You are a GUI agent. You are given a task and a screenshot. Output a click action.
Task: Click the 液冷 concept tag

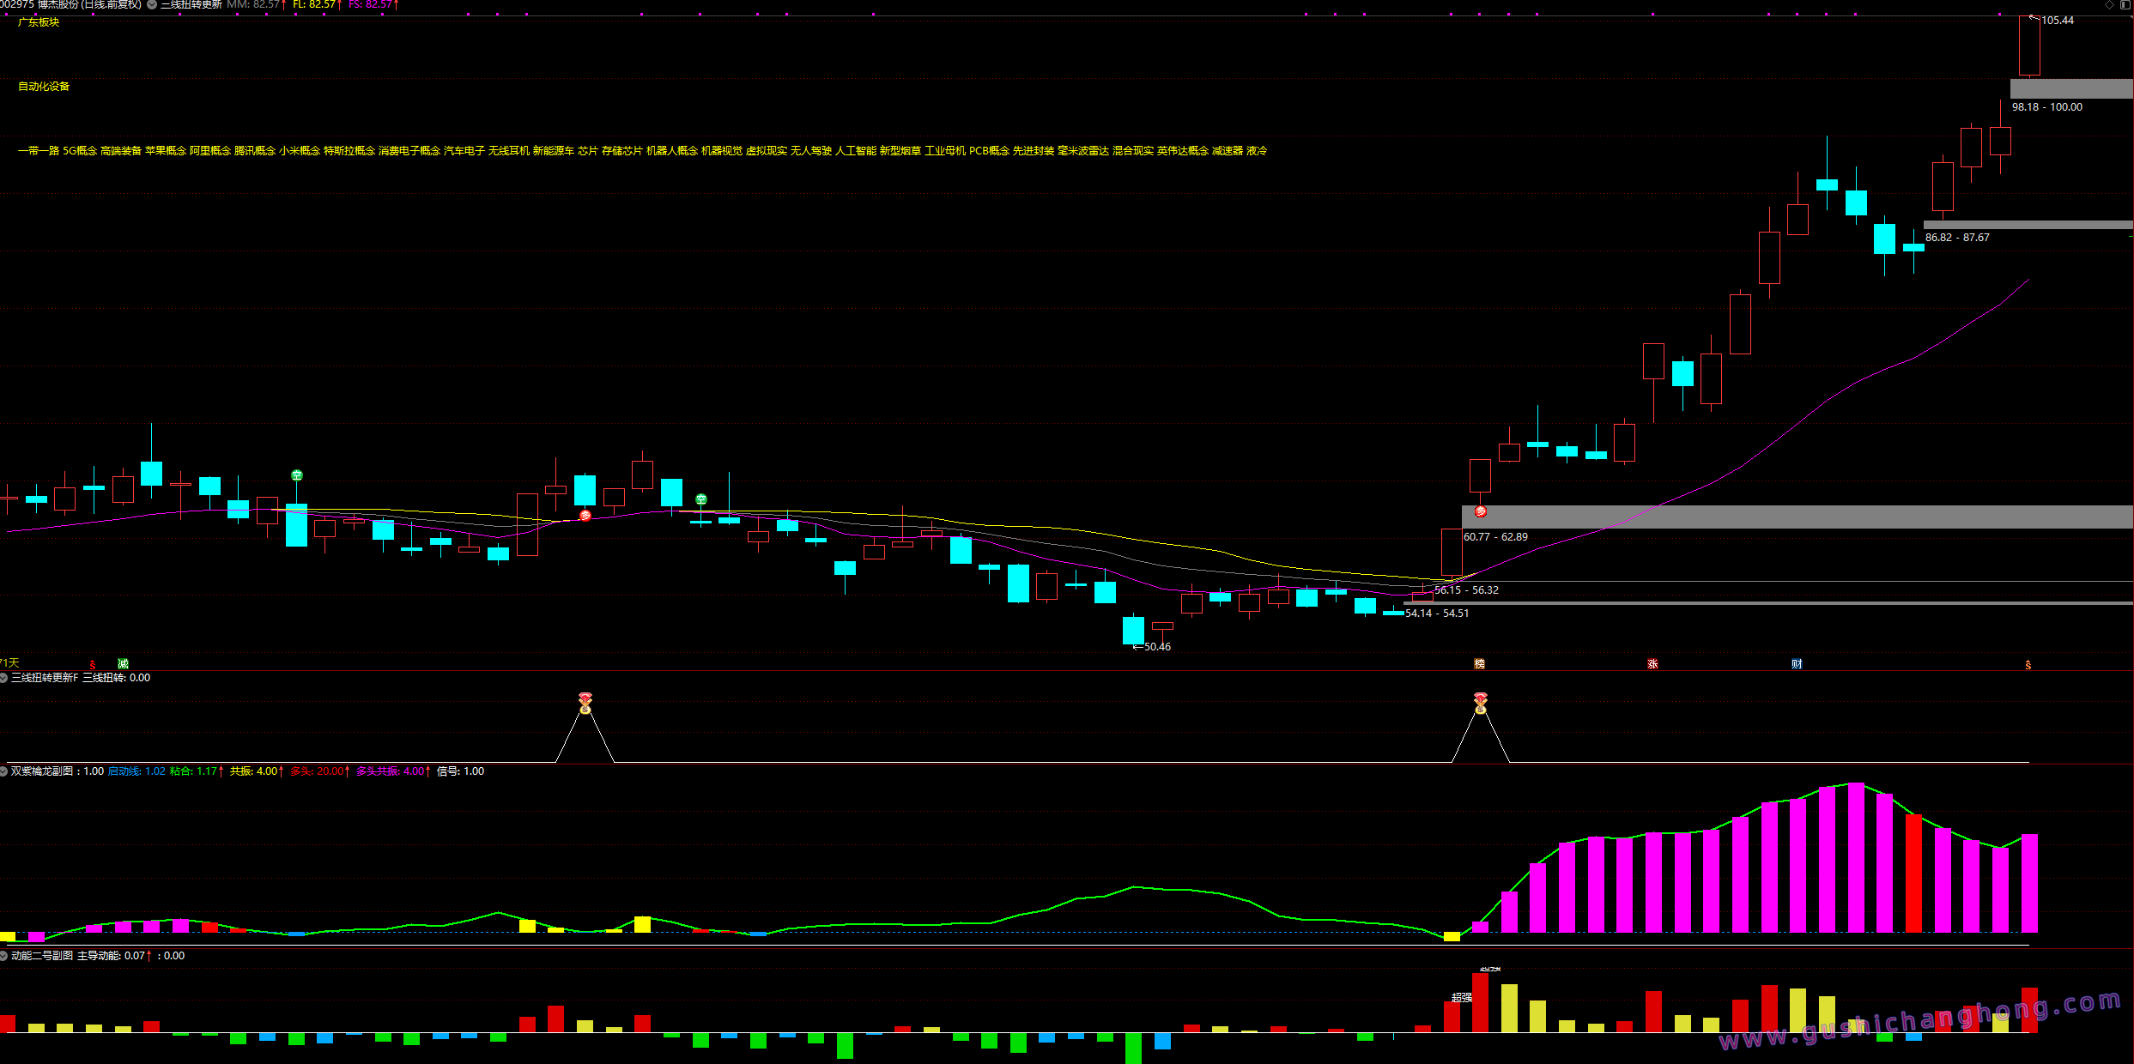[1257, 151]
